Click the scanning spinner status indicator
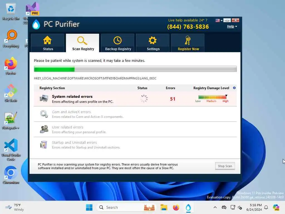285x214 pixels. tap(144, 99)
